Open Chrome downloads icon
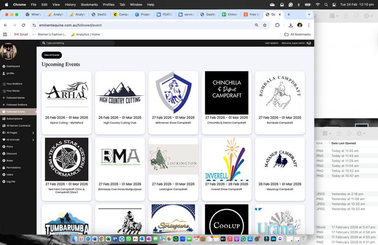The width and height of the screenshot is (378, 245). pyautogui.click(x=290, y=25)
